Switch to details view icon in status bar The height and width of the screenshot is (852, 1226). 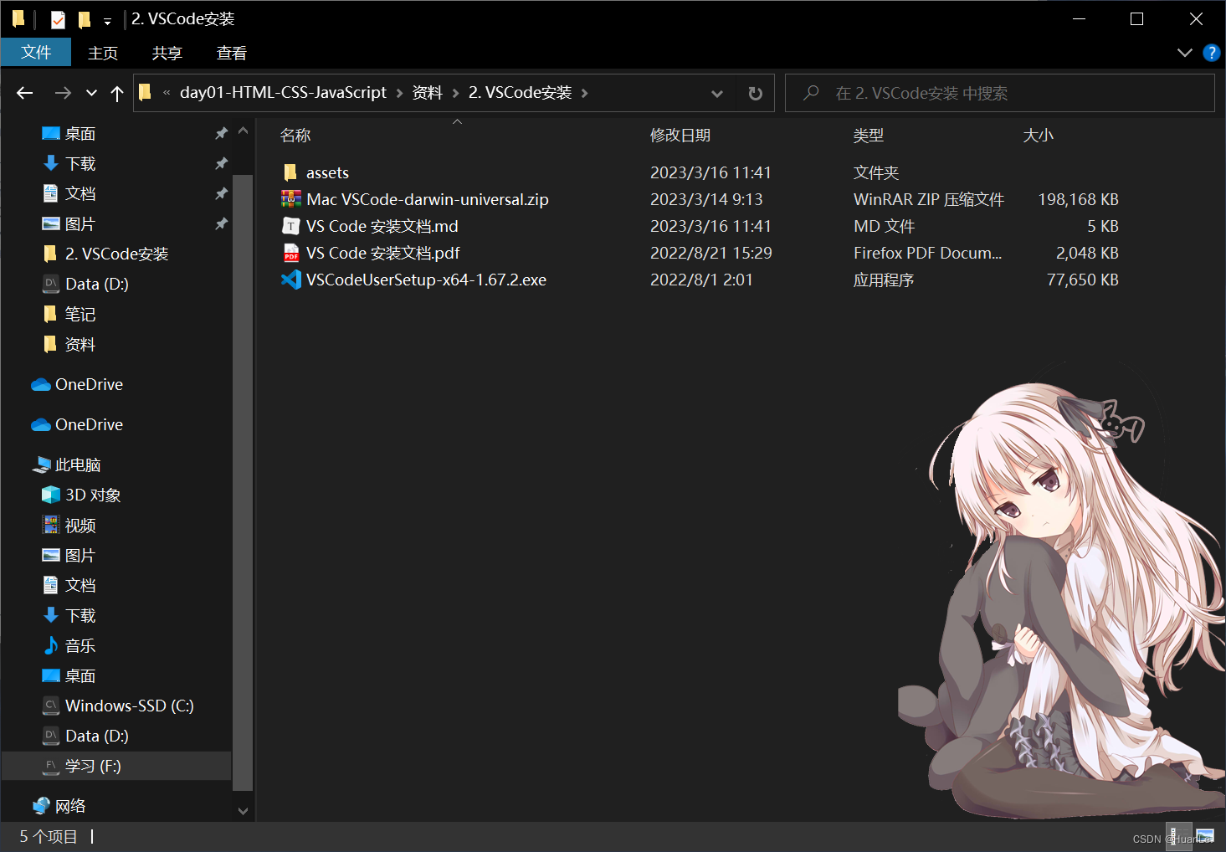click(x=1179, y=836)
